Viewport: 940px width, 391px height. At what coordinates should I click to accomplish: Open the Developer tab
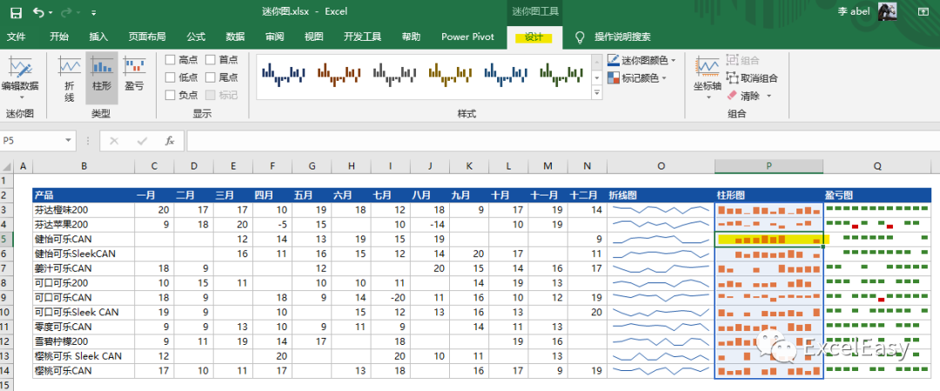363,37
